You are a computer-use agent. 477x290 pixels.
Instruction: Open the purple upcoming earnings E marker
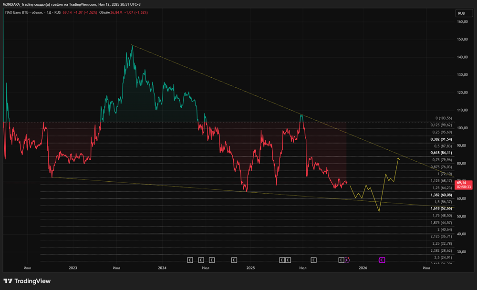tap(382, 260)
